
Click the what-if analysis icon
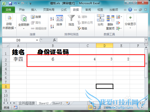click(118, 29)
